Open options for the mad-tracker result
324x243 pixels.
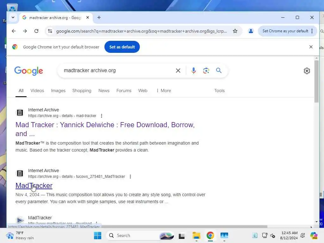(102, 116)
